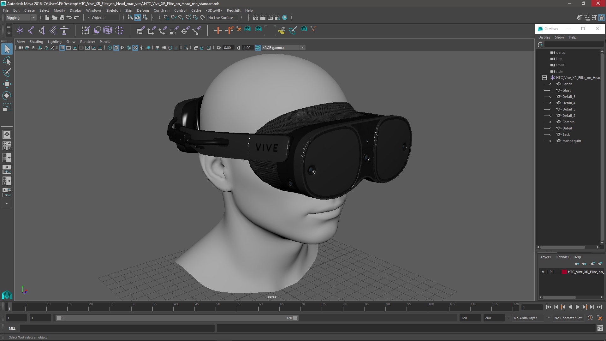Open the Script Editor icon
The height and width of the screenshot is (341, 606).
(x=600, y=328)
